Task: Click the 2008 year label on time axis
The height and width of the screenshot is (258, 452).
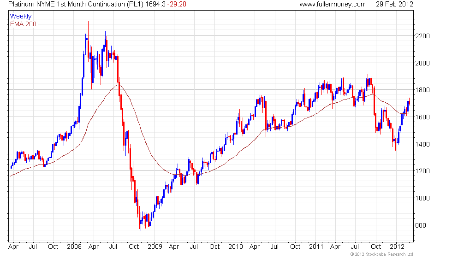Action: pyautogui.click(x=74, y=247)
